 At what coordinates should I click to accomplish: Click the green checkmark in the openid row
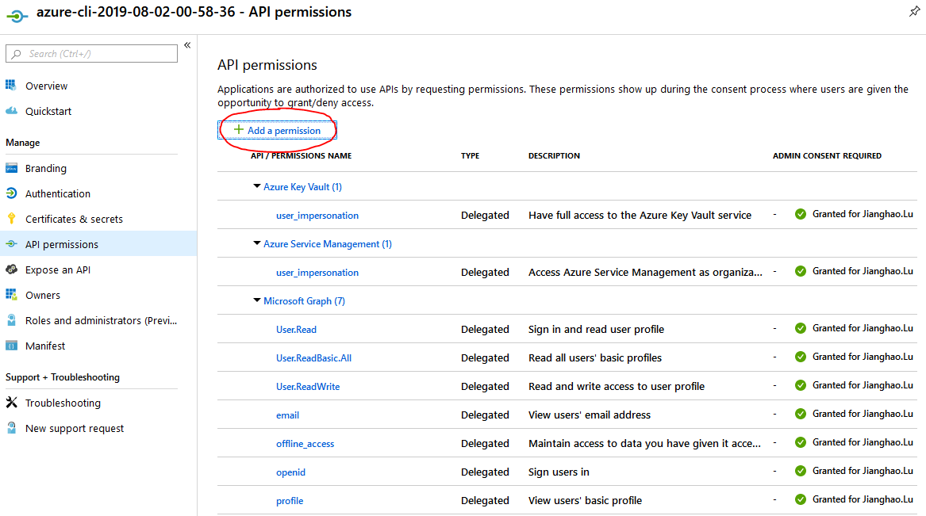click(x=800, y=471)
